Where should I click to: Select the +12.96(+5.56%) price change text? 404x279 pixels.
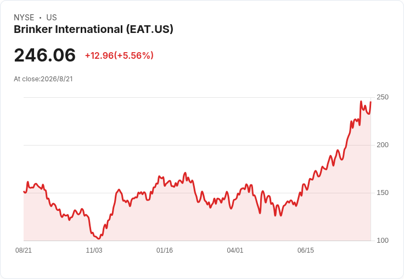tap(119, 55)
